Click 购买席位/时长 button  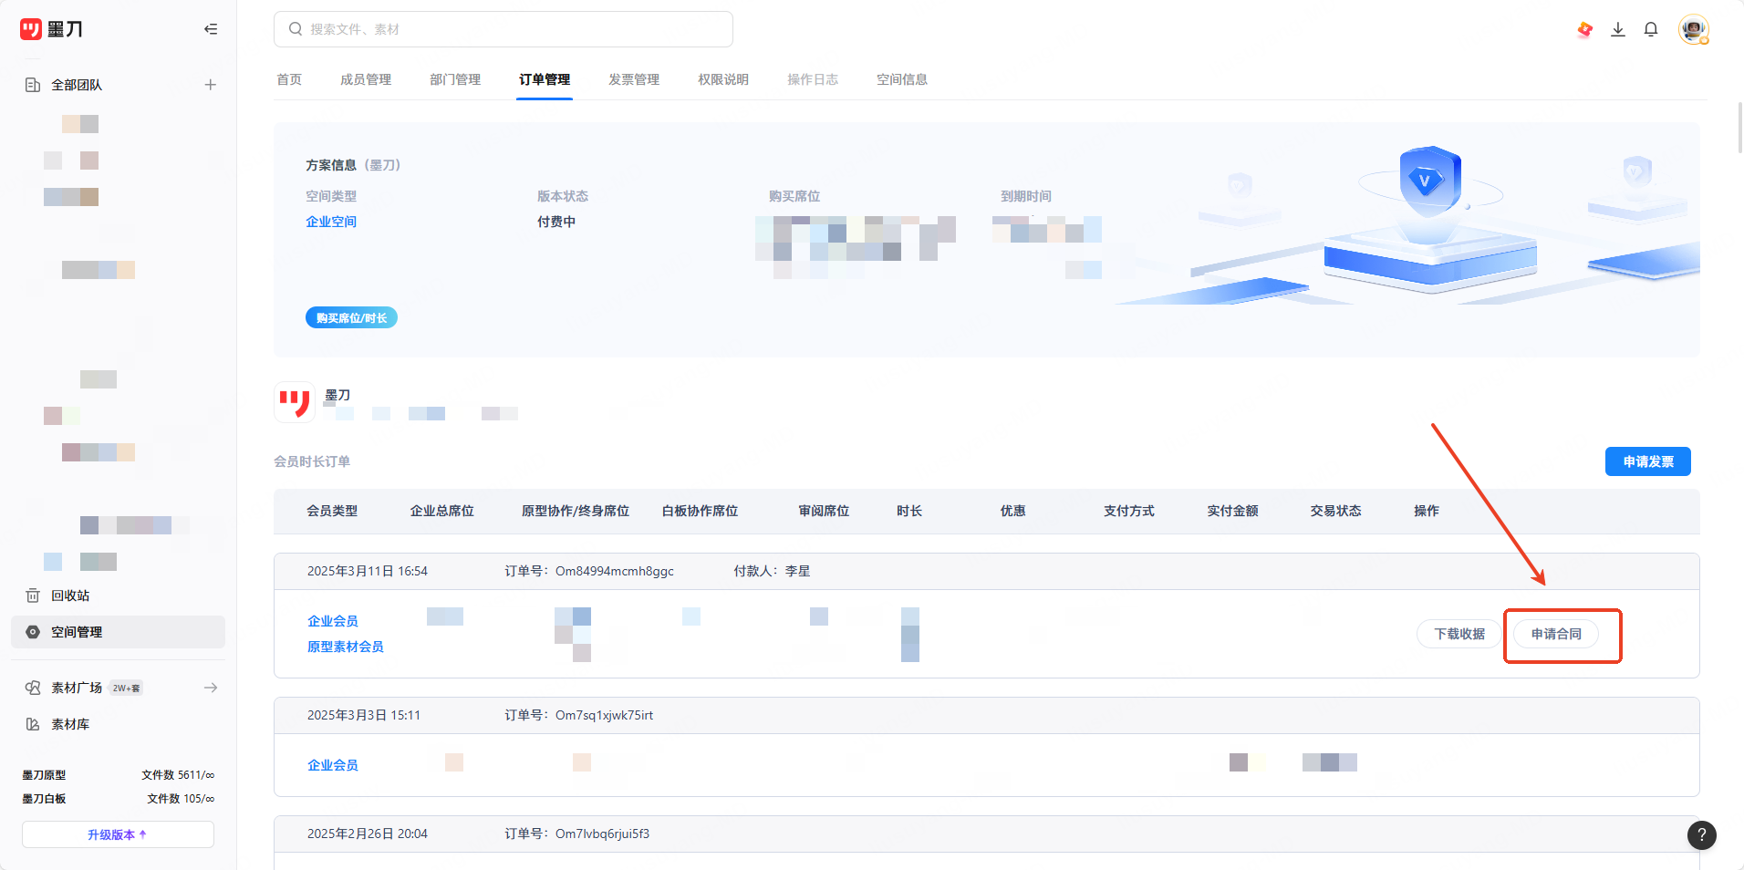(351, 317)
